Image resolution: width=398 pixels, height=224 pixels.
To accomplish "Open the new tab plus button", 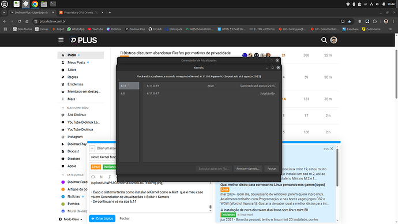I will (110, 13).
